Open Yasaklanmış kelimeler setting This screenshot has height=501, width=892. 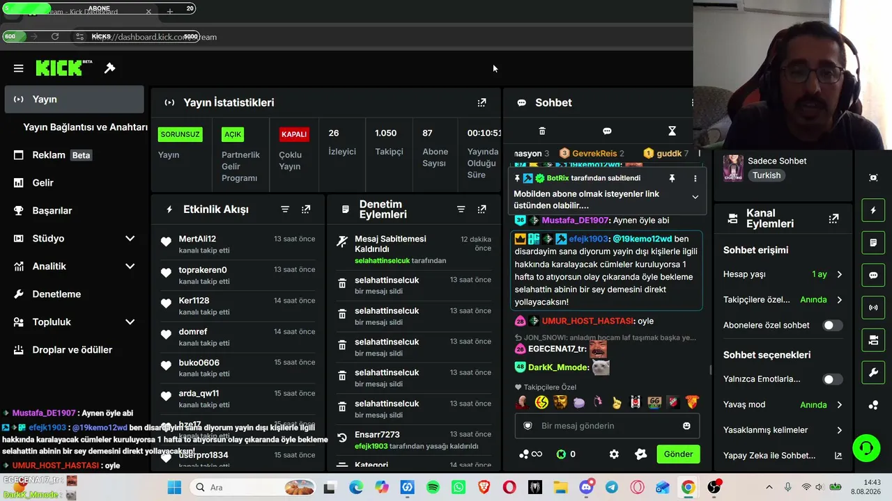[x=783, y=430]
